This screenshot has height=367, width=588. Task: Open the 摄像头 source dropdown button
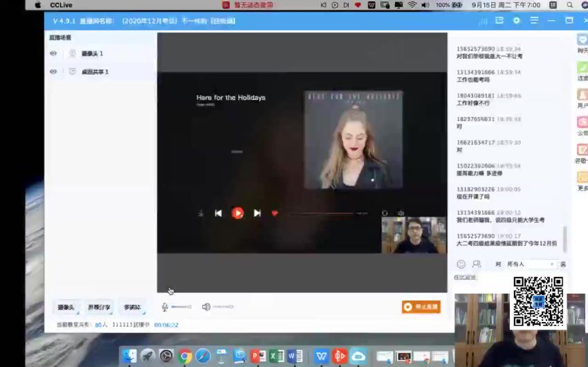tap(66, 307)
